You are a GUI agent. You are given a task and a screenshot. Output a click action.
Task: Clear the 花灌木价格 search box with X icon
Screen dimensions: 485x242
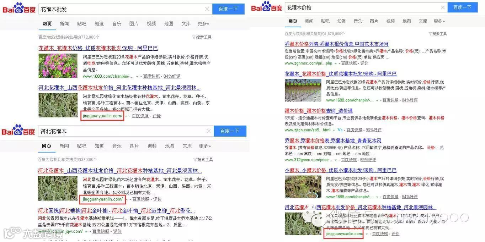443,7
